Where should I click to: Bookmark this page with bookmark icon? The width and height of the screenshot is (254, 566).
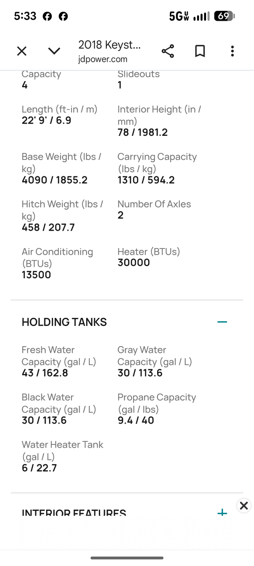200,51
